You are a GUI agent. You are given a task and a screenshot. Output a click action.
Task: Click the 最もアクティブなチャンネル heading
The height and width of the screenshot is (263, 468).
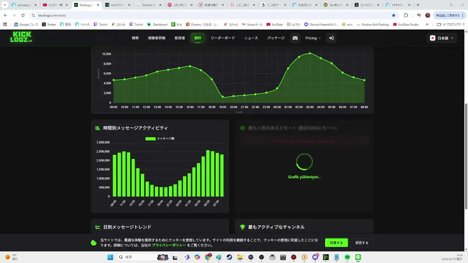pyautogui.click(x=276, y=227)
